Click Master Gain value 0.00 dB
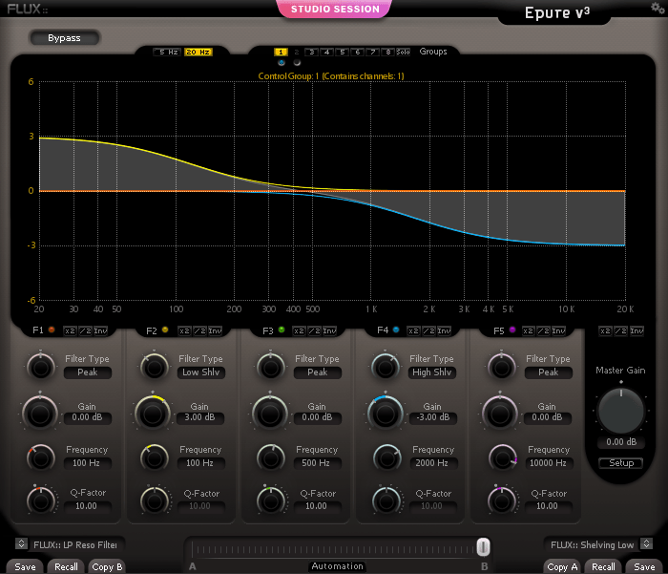 (621, 442)
